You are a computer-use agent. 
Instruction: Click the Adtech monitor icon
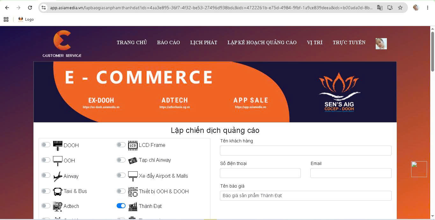[58, 206]
